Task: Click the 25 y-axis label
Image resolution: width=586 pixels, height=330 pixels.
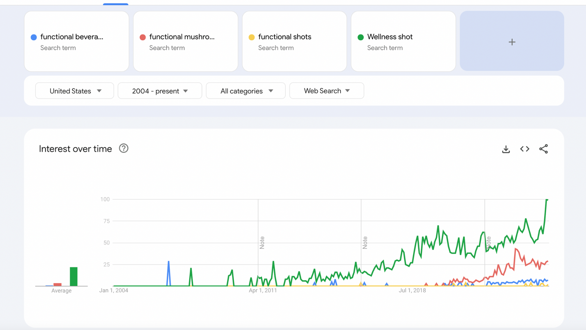Action: (107, 265)
